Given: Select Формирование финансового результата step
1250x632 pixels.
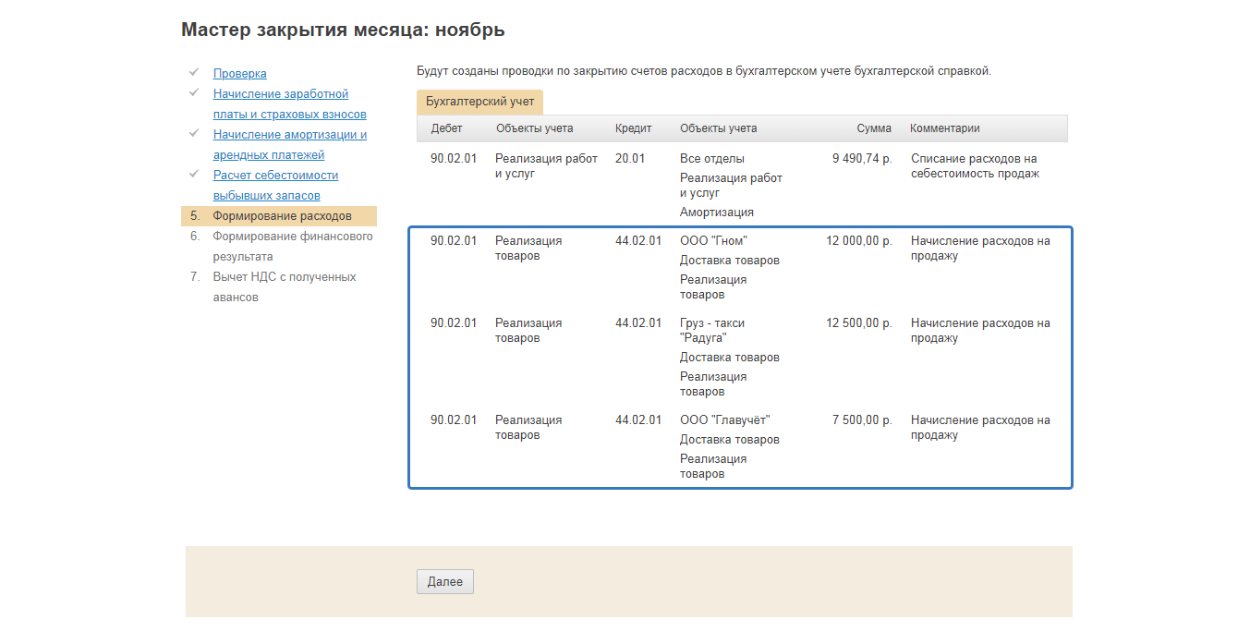Looking at the screenshot, I should click(292, 237).
